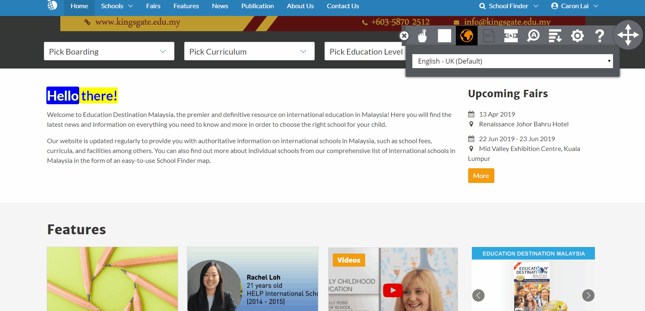This screenshot has height=311, width=645.
Task: Open School Finder in top bar
Action: click(508, 6)
